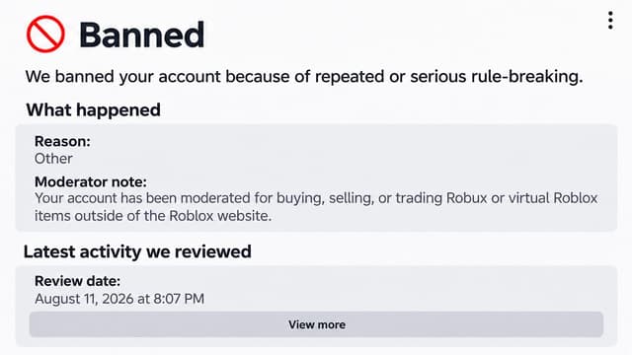The width and height of the screenshot is (632, 355).
Task: Click the review activity card background
Action: pyautogui.click(x=316, y=306)
